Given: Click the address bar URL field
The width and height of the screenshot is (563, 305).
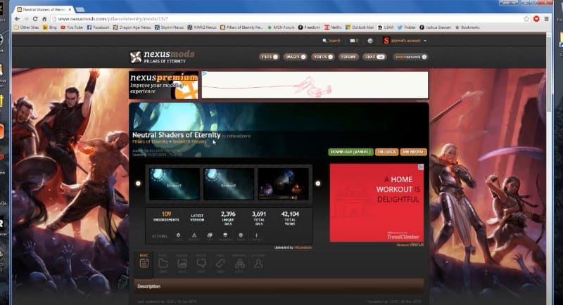Looking at the screenshot, I should [286, 19].
